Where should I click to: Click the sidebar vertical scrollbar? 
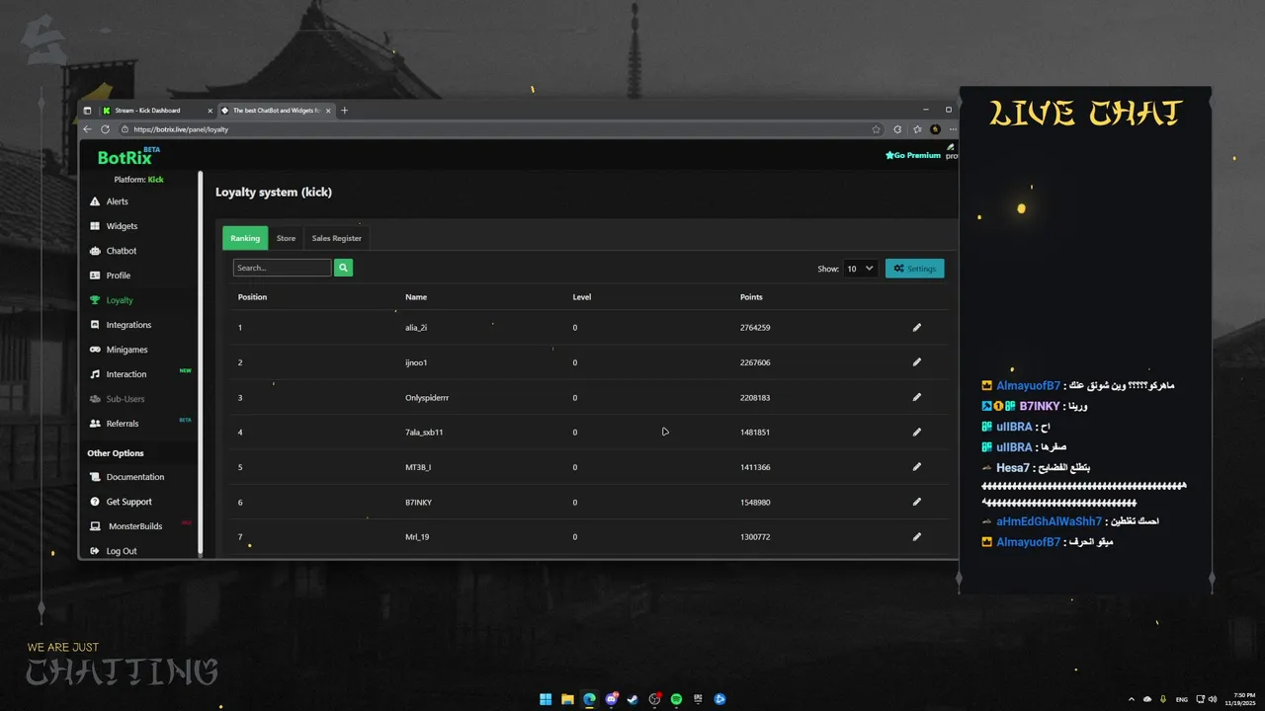(x=200, y=362)
